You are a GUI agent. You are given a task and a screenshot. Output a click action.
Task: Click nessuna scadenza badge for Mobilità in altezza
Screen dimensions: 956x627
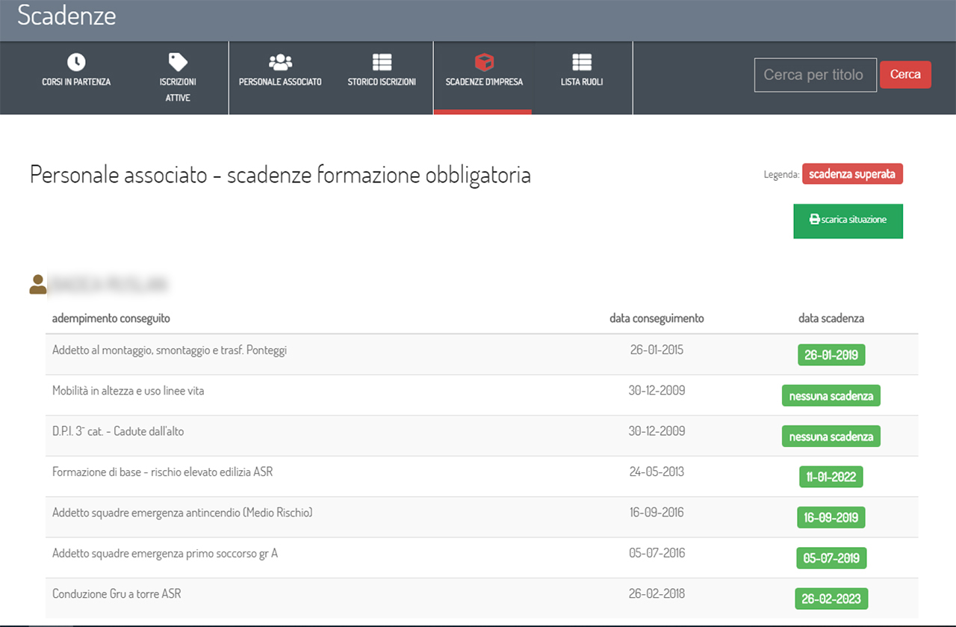coord(831,396)
